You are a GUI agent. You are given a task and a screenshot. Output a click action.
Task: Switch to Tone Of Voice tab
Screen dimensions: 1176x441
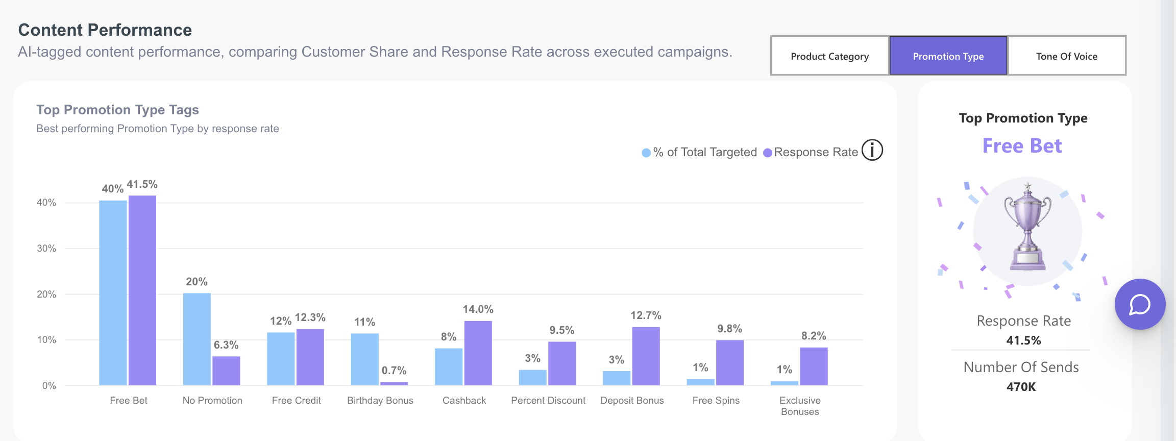point(1067,56)
